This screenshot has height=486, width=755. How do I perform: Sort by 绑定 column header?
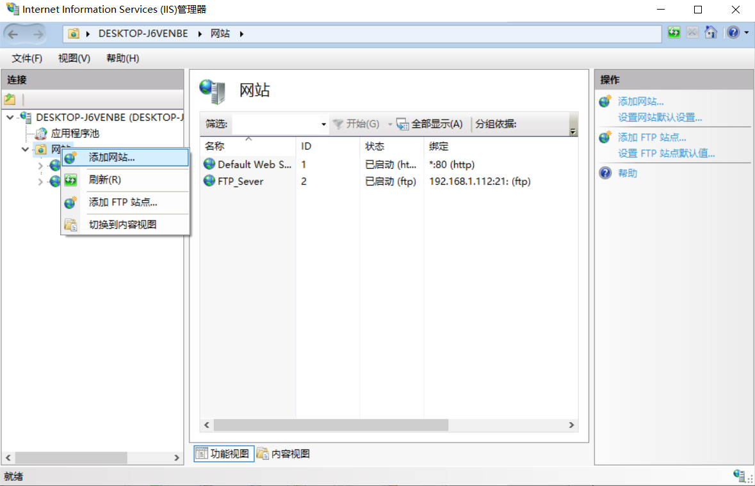click(x=501, y=146)
